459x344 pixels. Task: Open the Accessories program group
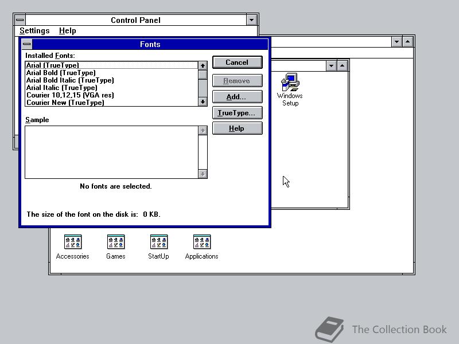(x=73, y=241)
